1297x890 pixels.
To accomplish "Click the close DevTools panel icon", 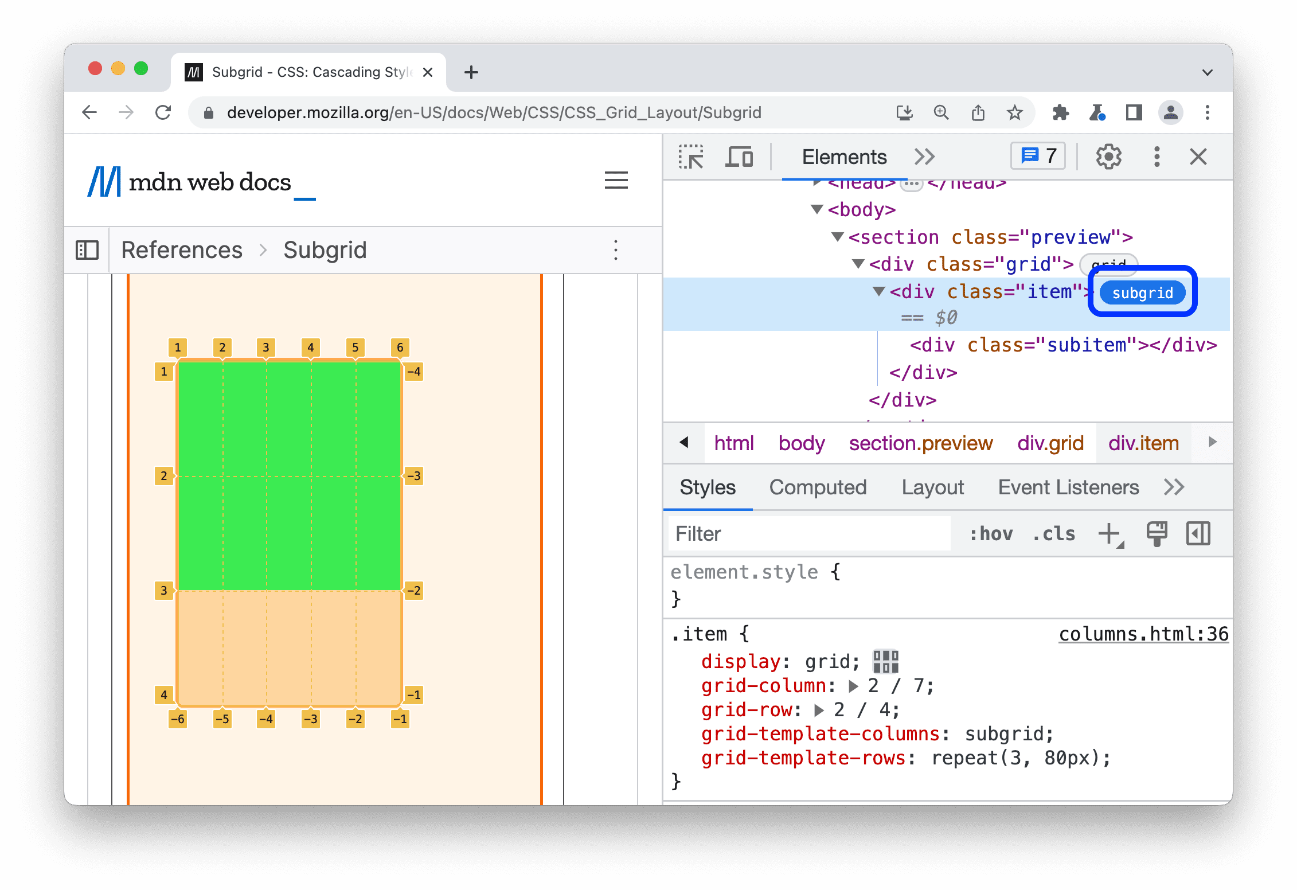I will 1198,157.
